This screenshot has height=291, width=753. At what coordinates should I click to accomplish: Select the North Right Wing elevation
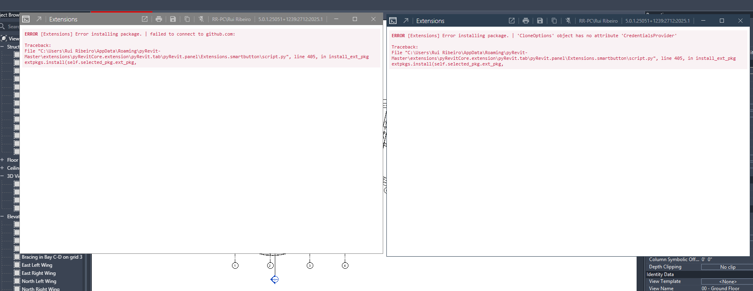pyautogui.click(x=40, y=289)
